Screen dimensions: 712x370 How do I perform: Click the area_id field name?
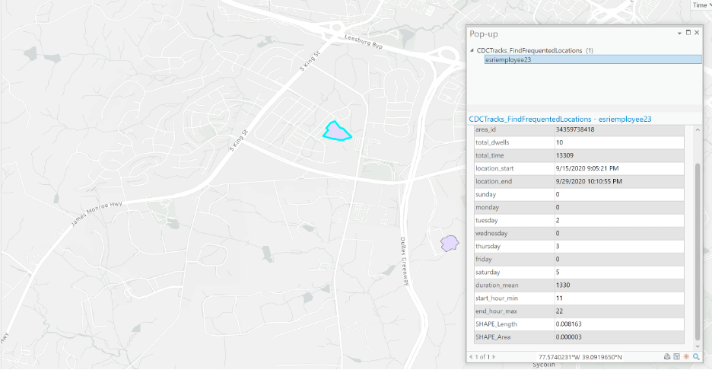click(x=485, y=129)
